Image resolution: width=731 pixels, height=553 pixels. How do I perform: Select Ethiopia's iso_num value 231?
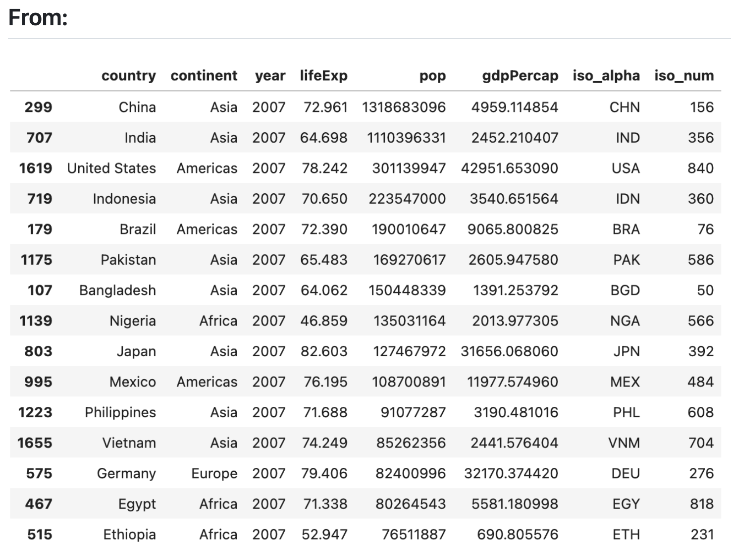pyautogui.click(x=702, y=535)
